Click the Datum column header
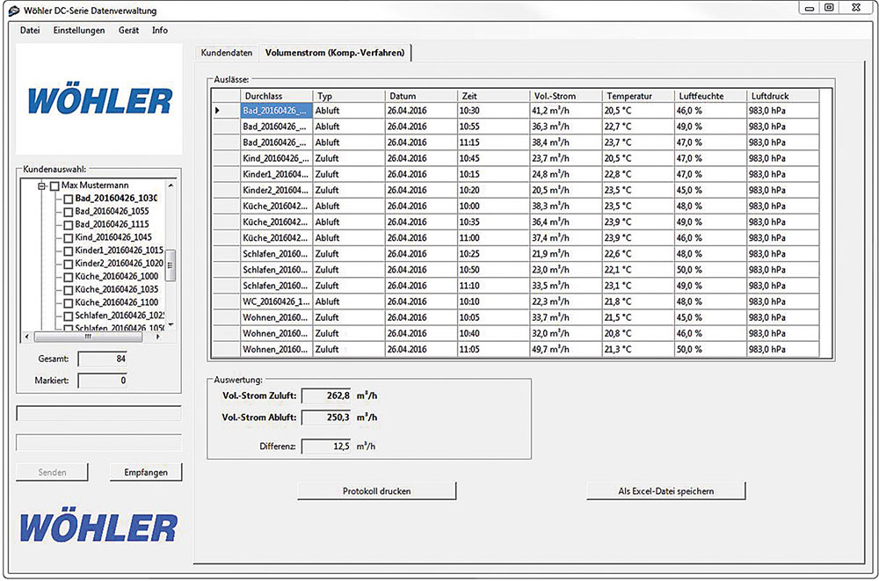The image size is (879, 581). coord(421,96)
